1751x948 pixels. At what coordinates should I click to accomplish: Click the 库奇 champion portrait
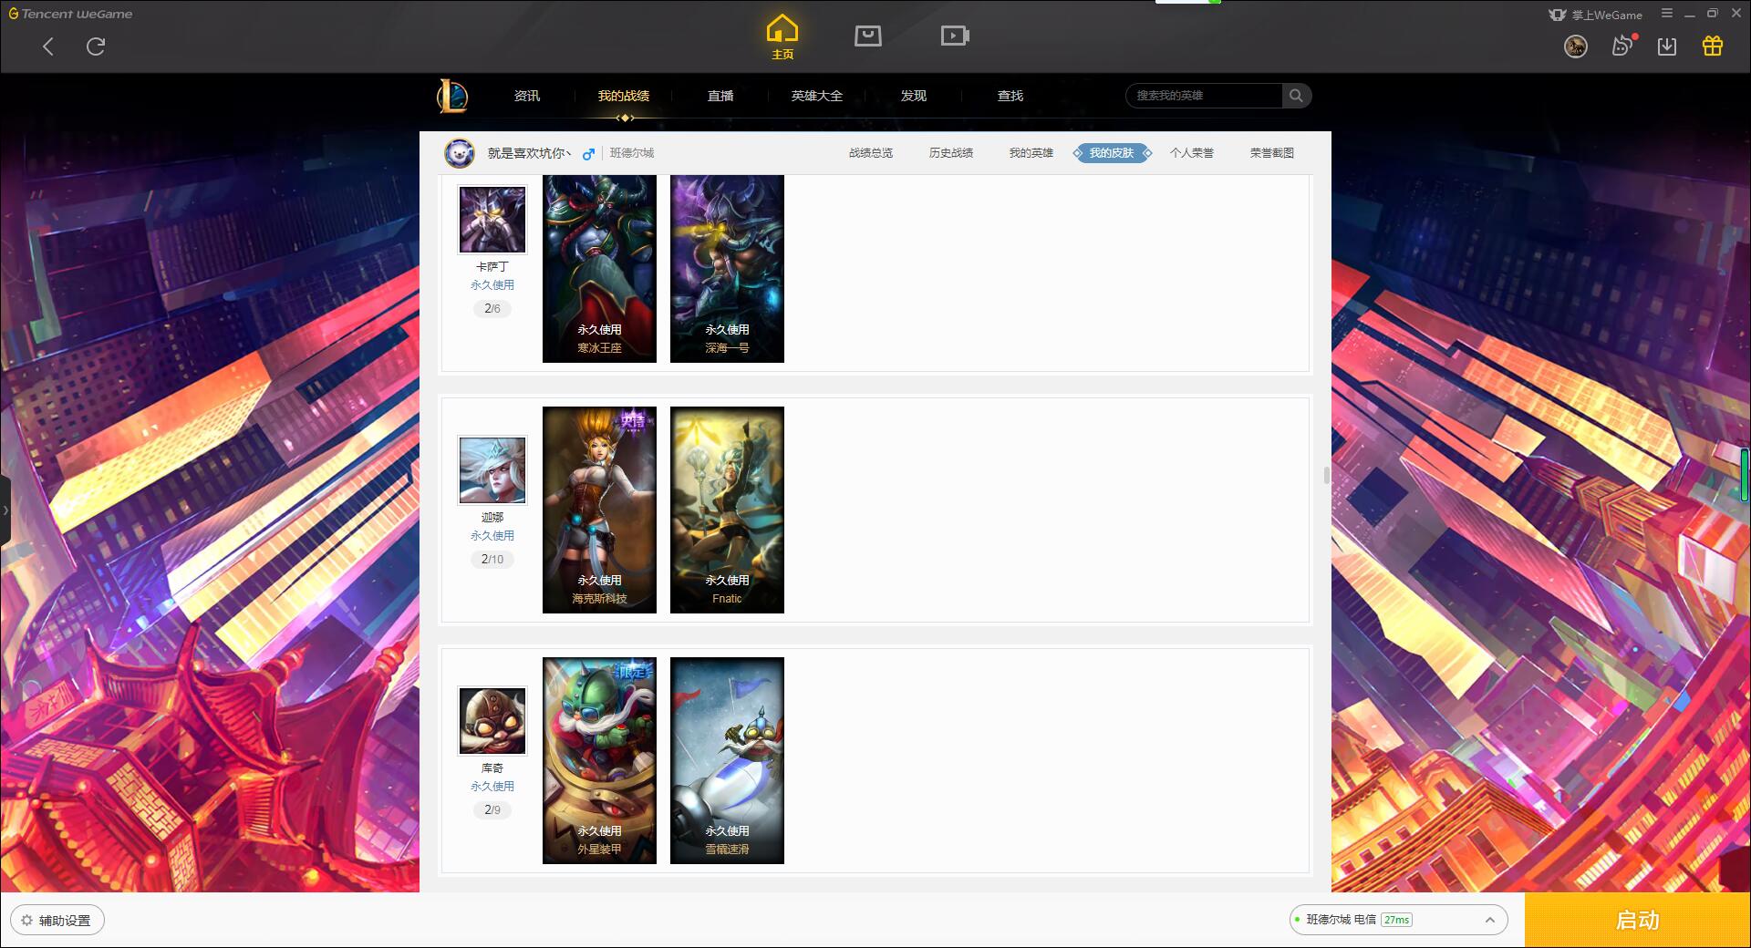[x=492, y=721]
